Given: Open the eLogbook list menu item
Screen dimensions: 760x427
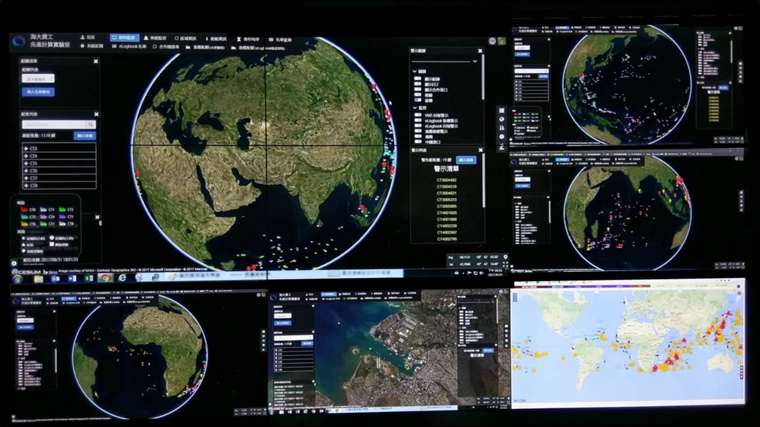Looking at the screenshot, I should 129,46.
